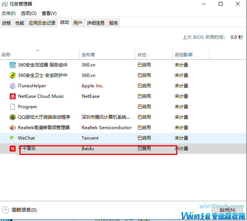Select the blank Program file icon

13,107
